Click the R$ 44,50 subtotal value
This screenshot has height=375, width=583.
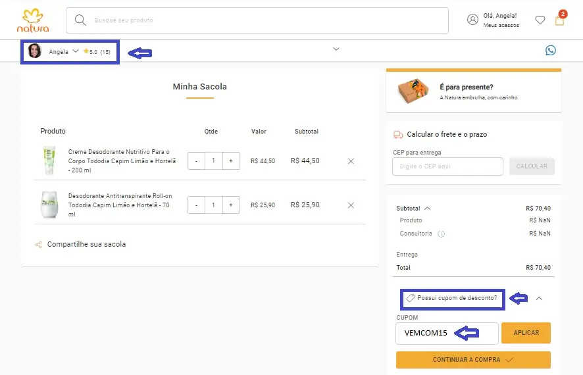(x=305, y=161)
